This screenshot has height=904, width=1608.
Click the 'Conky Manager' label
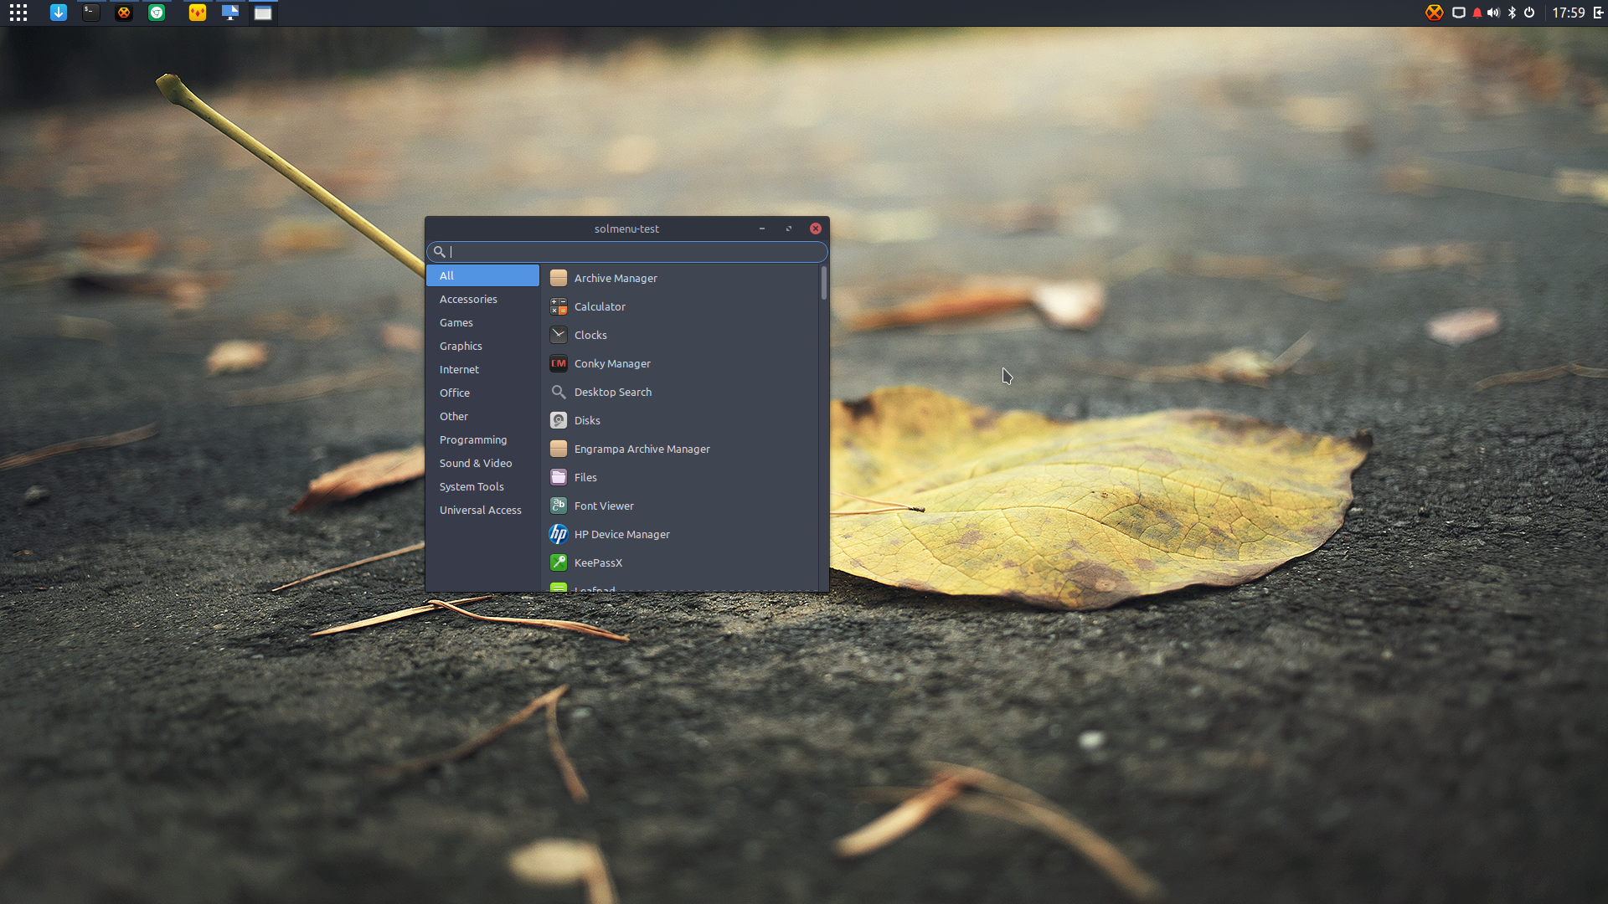click(612, 363)
